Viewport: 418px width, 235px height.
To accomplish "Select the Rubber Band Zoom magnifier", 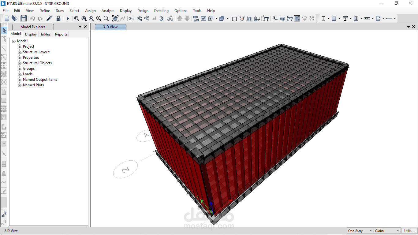I will click(x=77, y=18).
